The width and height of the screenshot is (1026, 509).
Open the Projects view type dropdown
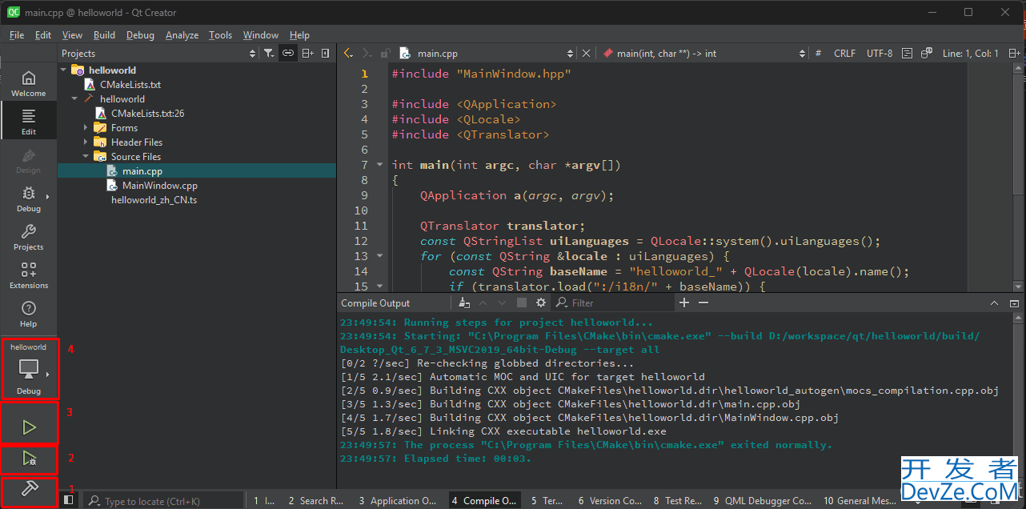coord(158,54)
